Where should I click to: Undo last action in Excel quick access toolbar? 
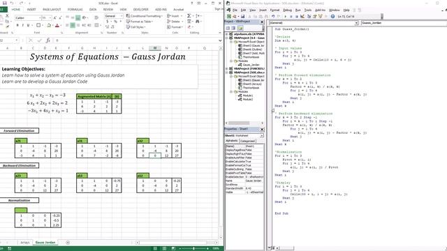(x=12, y=3)
